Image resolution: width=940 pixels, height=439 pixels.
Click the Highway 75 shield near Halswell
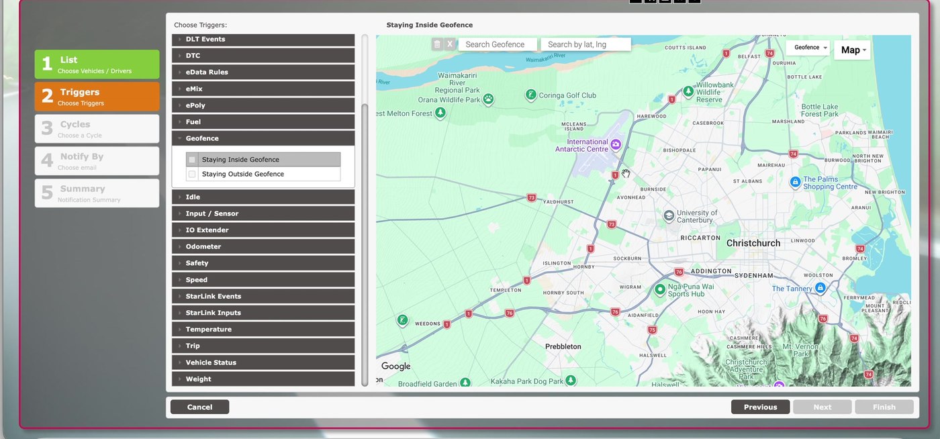click(x=652, y=330)
